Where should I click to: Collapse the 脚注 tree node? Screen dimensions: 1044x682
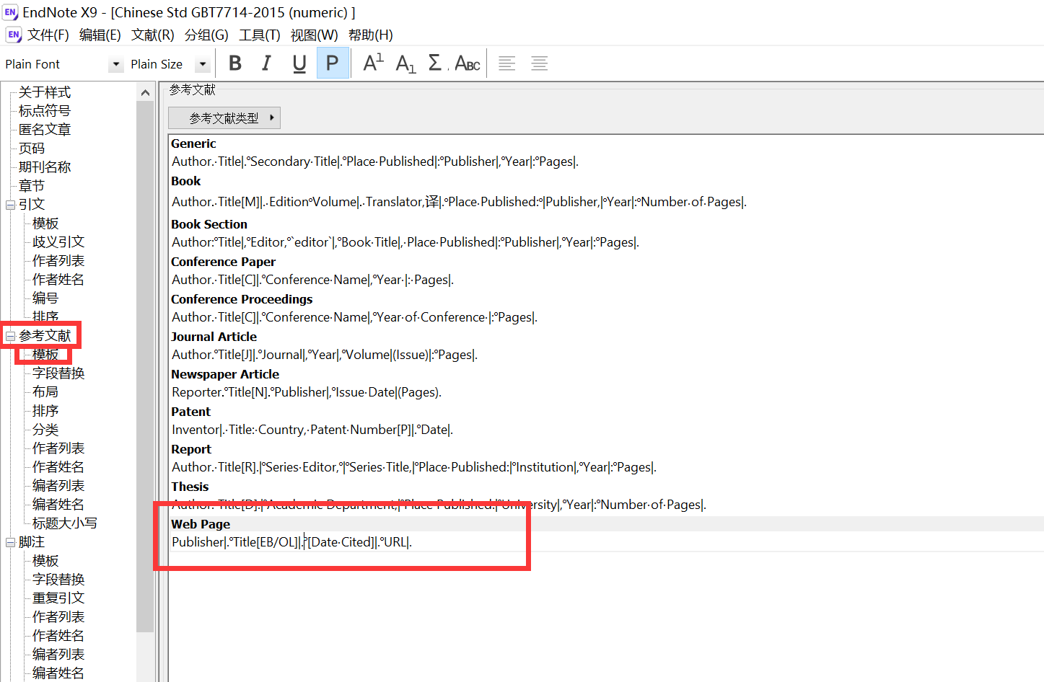pos(11,542)
